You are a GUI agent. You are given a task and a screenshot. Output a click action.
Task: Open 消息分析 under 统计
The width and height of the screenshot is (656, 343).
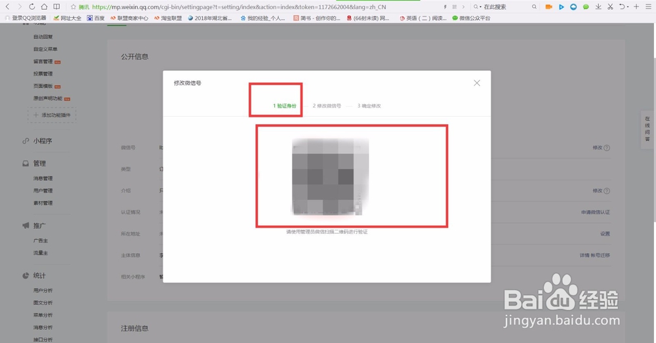43,327
